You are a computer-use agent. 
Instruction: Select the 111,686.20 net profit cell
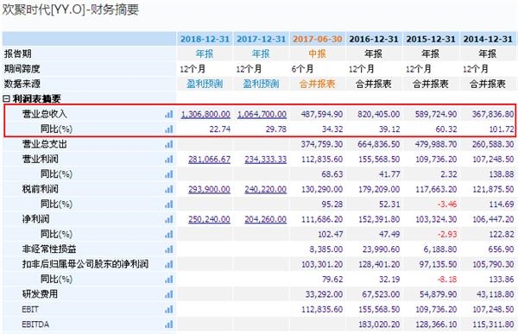322,219
